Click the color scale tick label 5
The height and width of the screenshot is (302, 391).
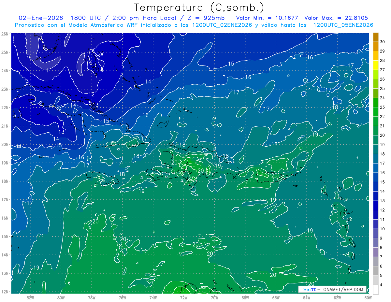coord(382,276)
